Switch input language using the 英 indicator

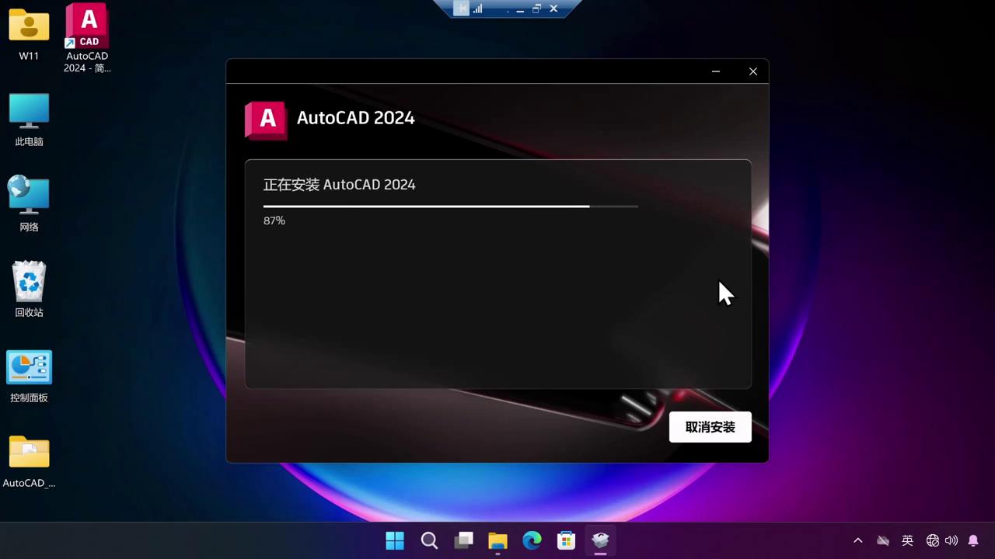coord(907,540)
